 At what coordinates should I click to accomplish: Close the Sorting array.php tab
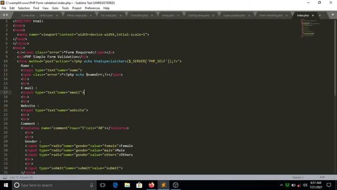point(213,15)
